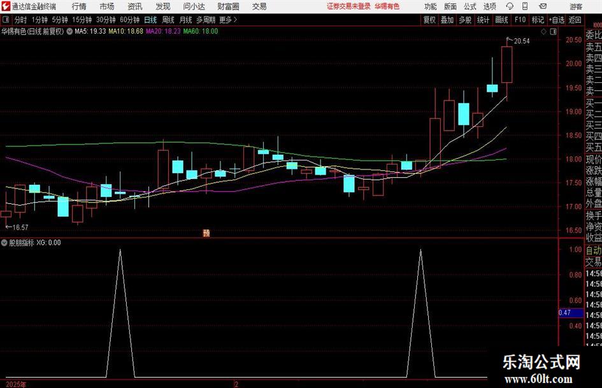Open the 财富圈 menu
The height and width of the screenshot is (388, 602).
click(228, 6)
